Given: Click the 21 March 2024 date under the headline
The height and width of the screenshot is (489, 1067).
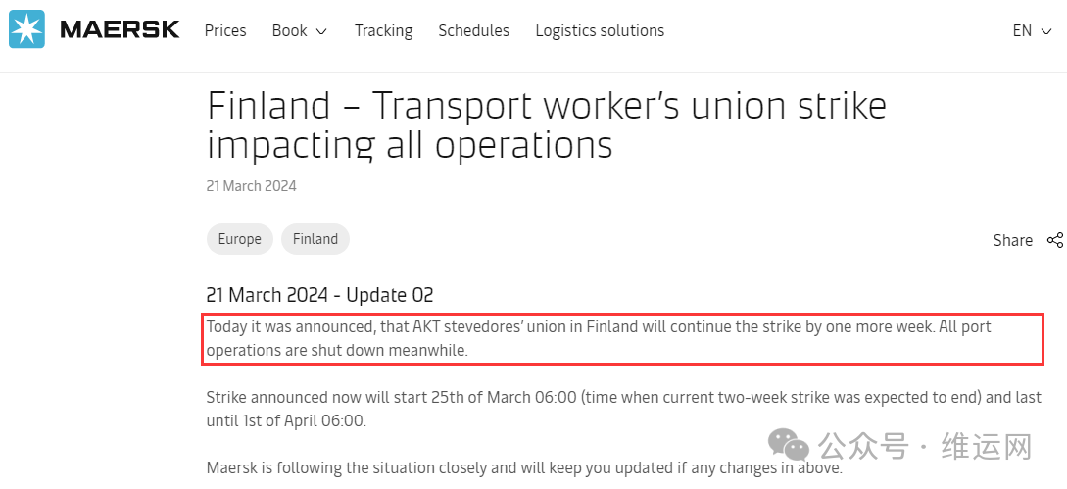Looking at the screenshot, I should 251,186.
